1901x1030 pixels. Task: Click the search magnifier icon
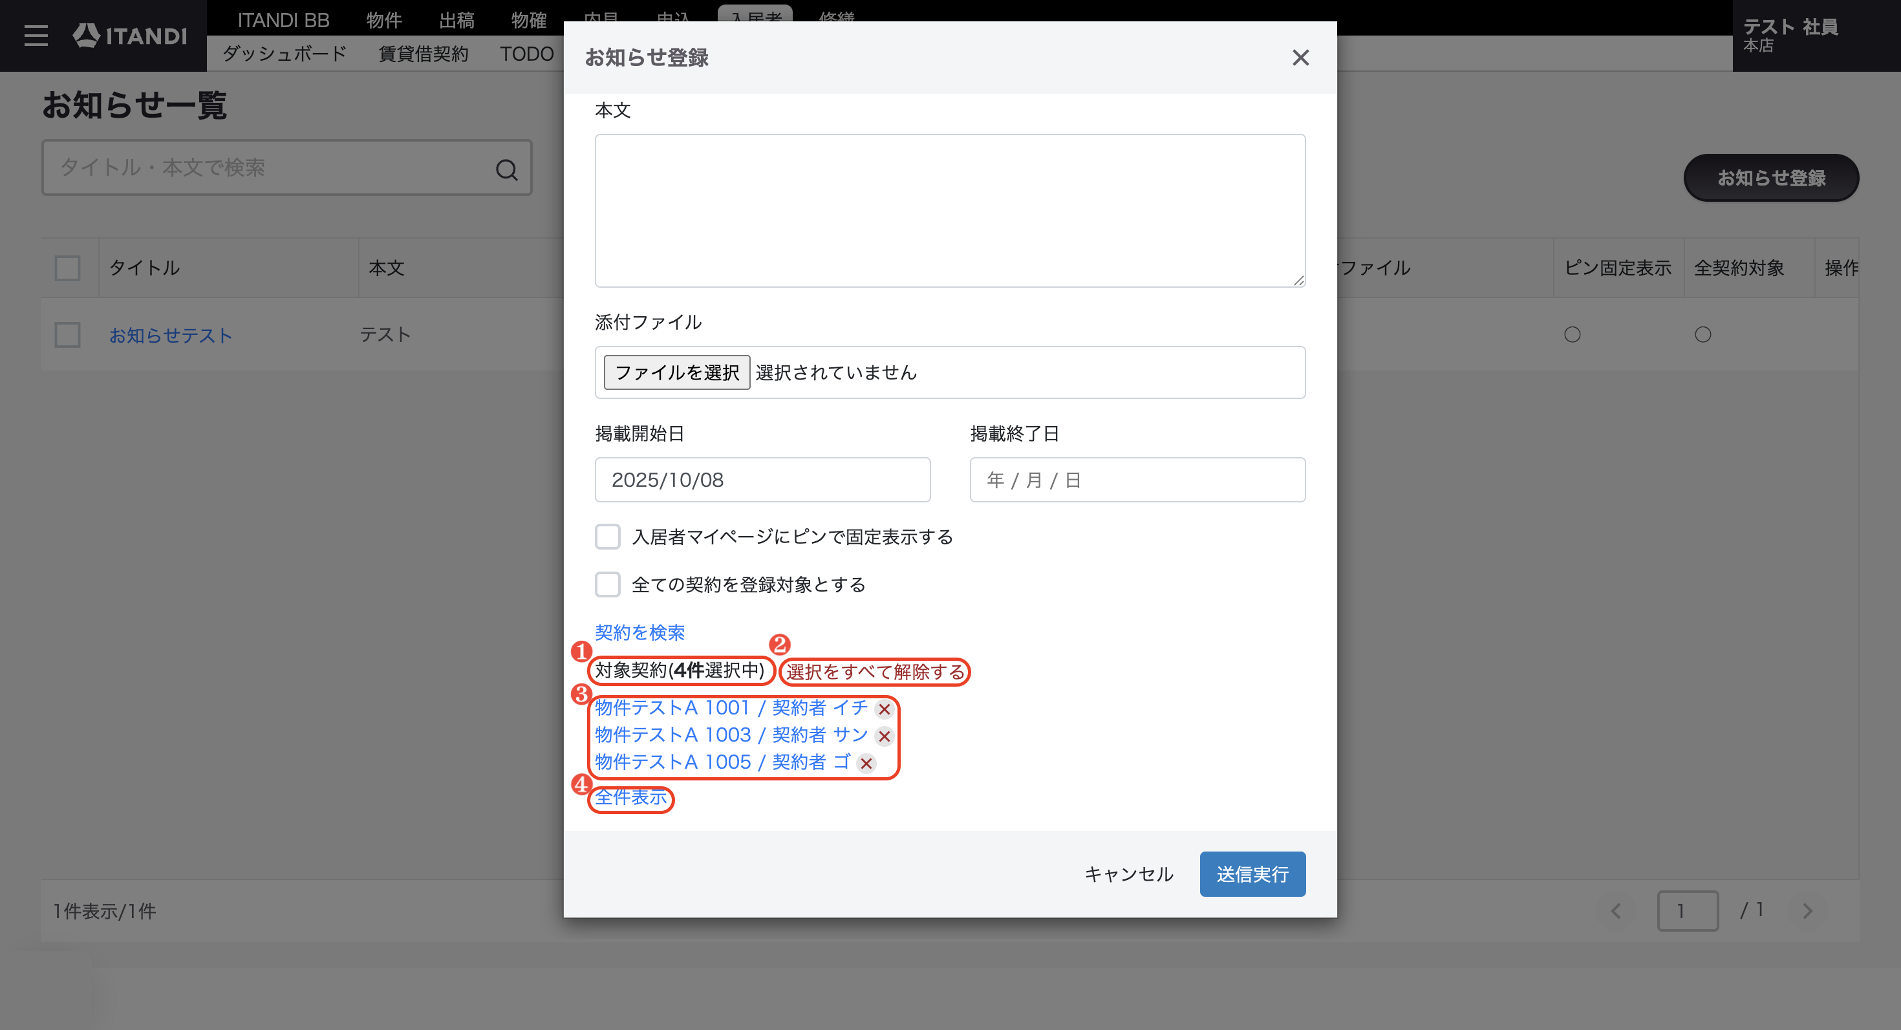pos(506,169)
